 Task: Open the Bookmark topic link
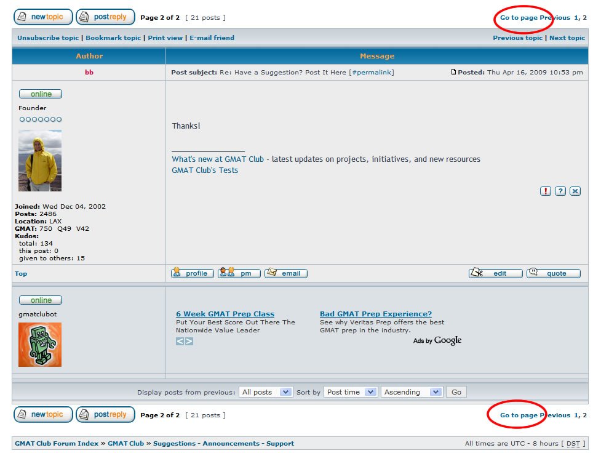pyautogui.click(x=113, y=38)
